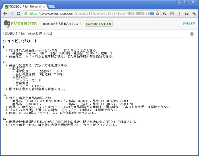Screen dimensions: 199x156
Task: Close the TDDBC 1.7 for Tokyo tab
Action: click(44, 7)
